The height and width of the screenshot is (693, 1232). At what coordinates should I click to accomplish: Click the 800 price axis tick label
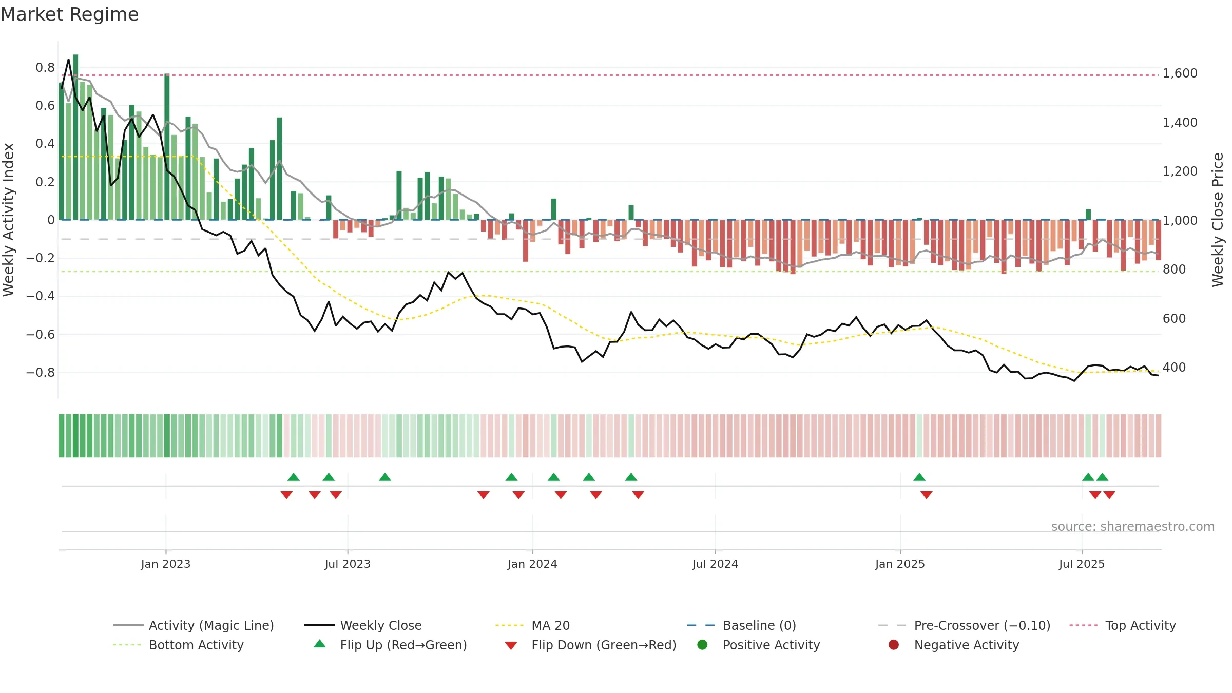(1174, 269)
